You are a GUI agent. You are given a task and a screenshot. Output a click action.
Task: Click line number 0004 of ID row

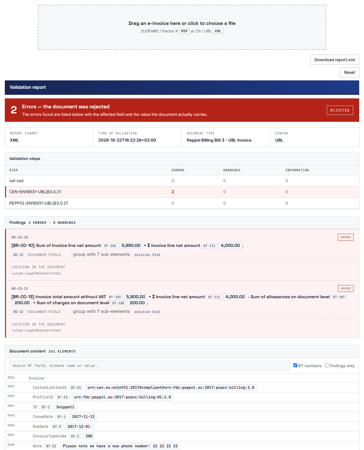point(11,406)
